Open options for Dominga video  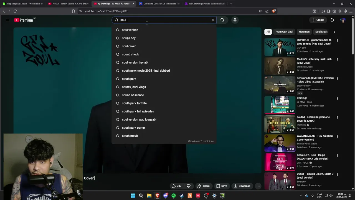click(337, 99)
